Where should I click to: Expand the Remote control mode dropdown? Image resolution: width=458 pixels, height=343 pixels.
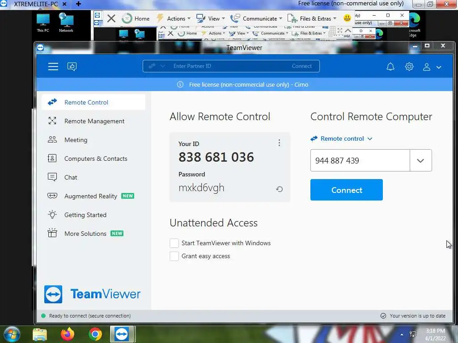click(x=341, y=138)
